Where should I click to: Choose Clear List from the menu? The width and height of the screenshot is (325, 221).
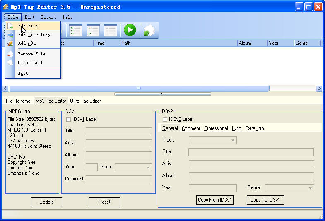point(33,63)
